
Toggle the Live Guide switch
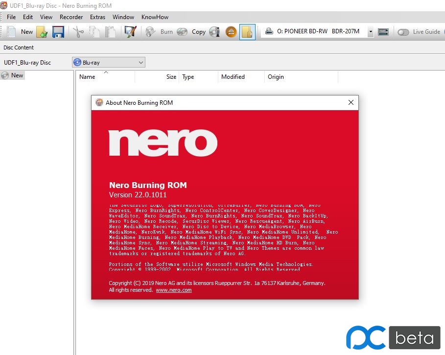click(x=403, y=32)
